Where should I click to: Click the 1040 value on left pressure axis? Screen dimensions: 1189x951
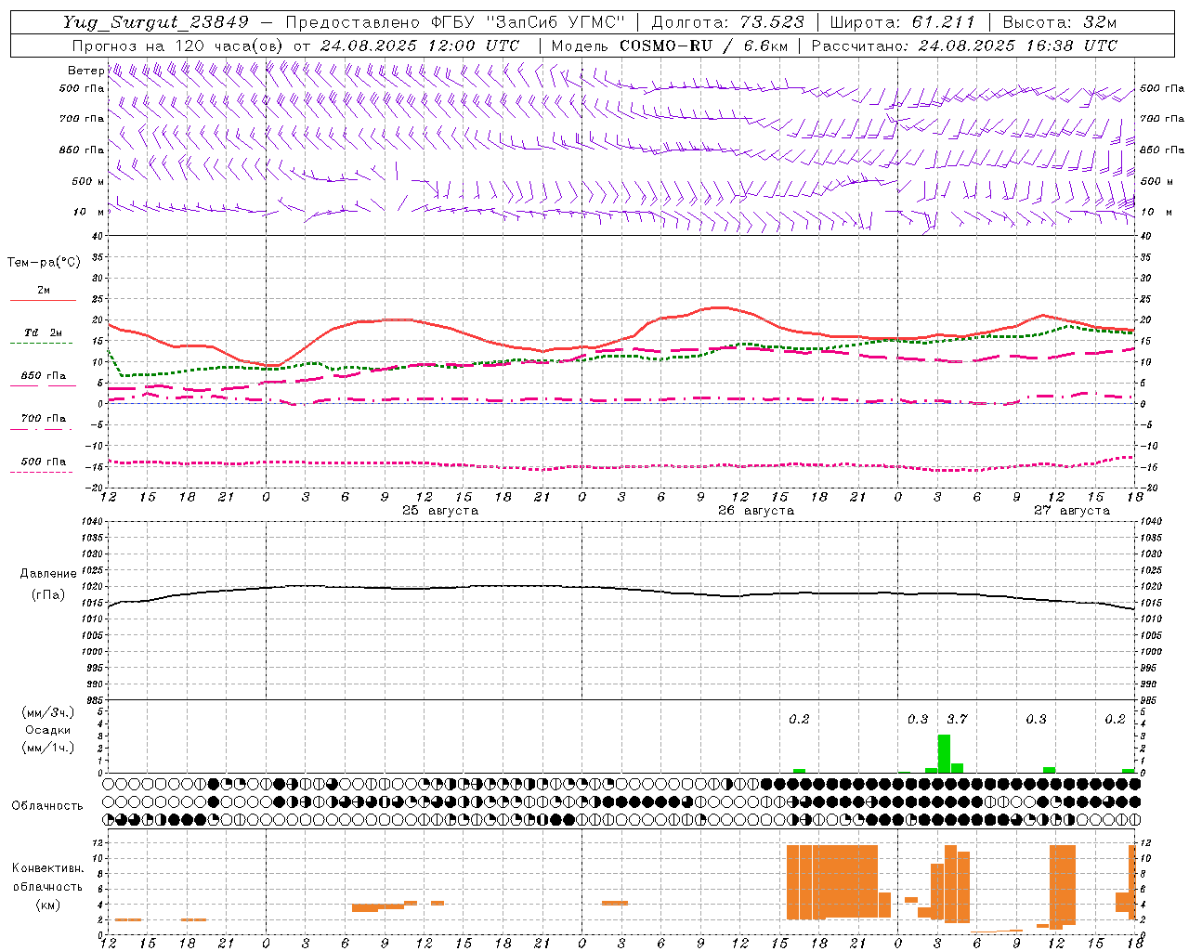pos(91,522)
